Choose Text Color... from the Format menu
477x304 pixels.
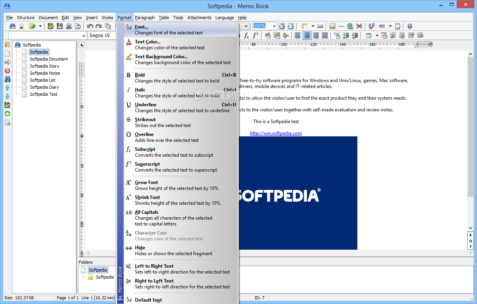(181, 45)
